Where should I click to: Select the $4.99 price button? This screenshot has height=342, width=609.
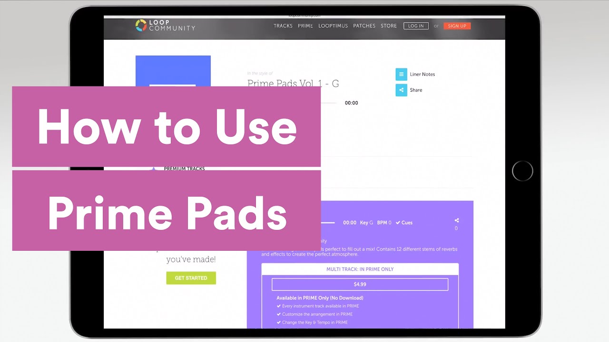pos(360,285)
